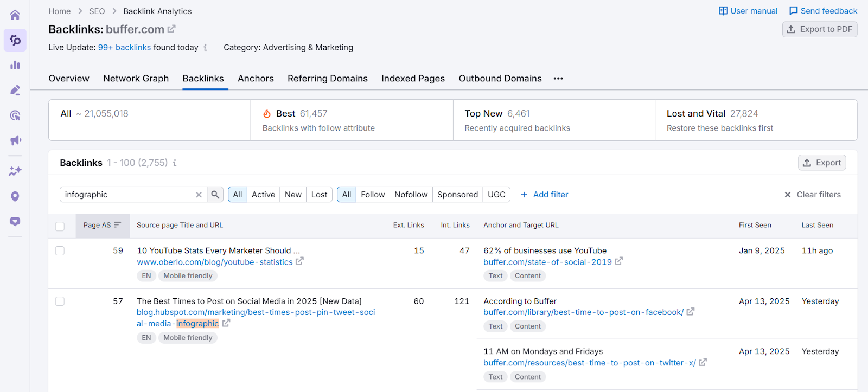Select the Backlinks tab
Image resolution: width=868 pixels, height=392 pixels.
(x=203, y=79)
